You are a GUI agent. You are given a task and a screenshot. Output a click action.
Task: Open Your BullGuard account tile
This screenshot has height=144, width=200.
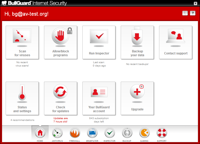tap(99, 98)
